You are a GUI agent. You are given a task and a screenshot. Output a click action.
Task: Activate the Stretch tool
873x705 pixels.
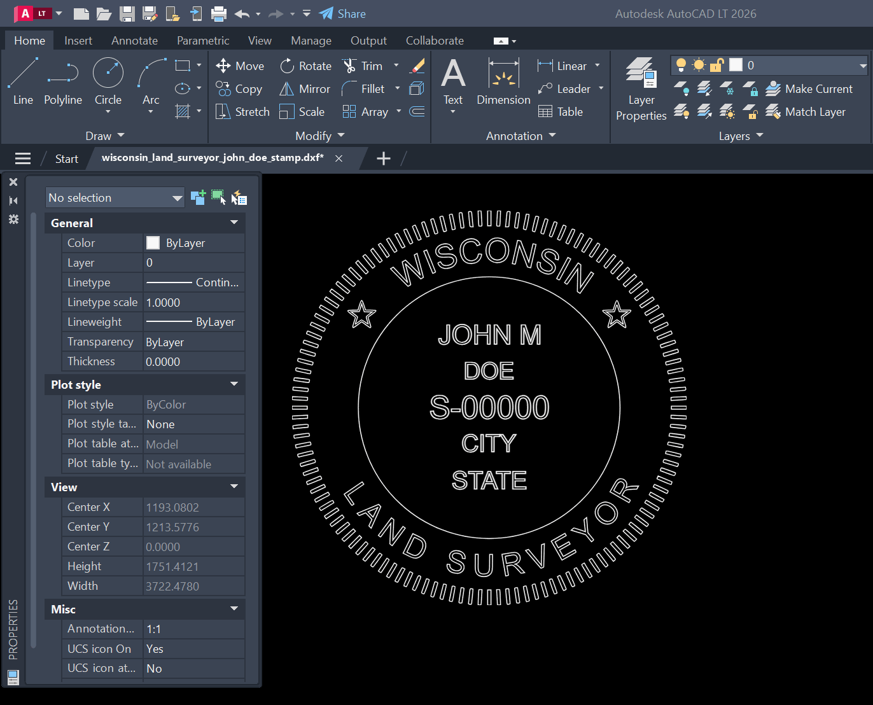[242, 111]
